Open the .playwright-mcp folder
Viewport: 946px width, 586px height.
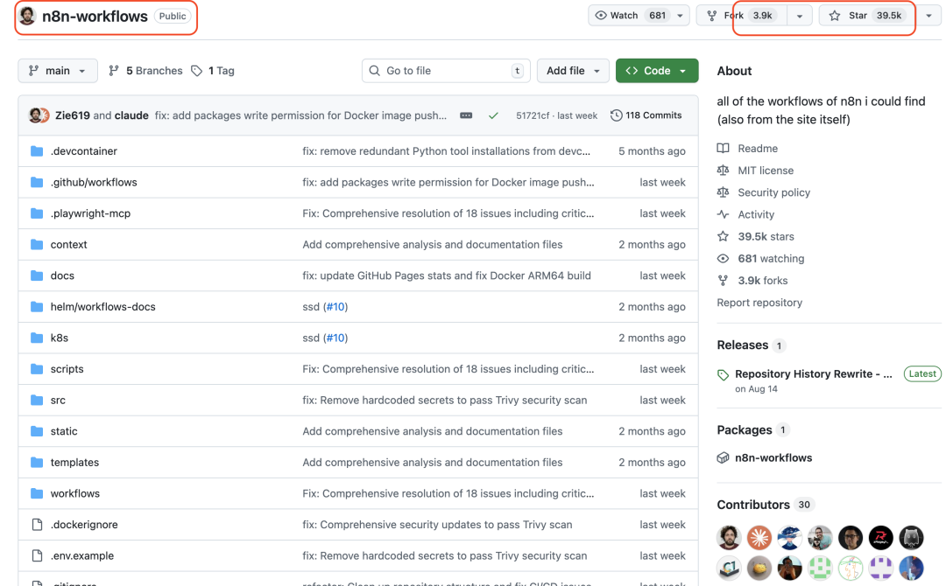[90, 213]
